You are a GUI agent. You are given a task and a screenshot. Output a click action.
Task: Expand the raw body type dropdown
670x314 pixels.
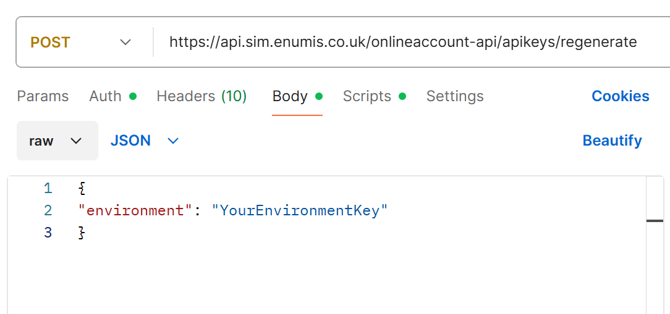pyautogui.click(x=57, y=141)
